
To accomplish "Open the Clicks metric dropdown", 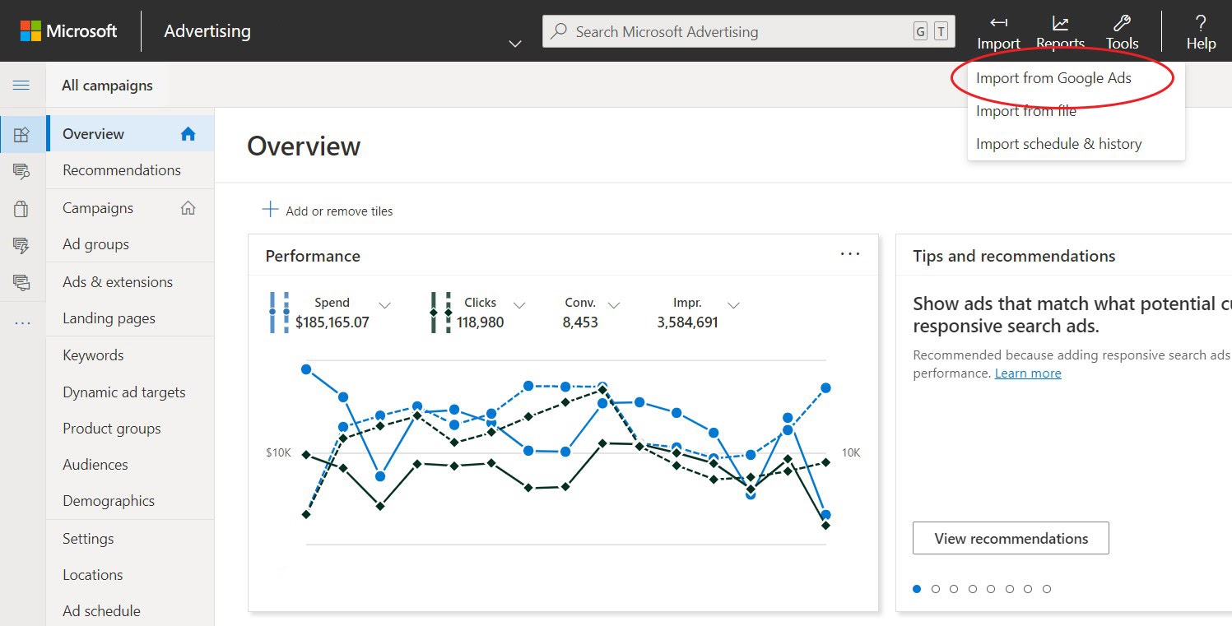I will click(519, 305).
